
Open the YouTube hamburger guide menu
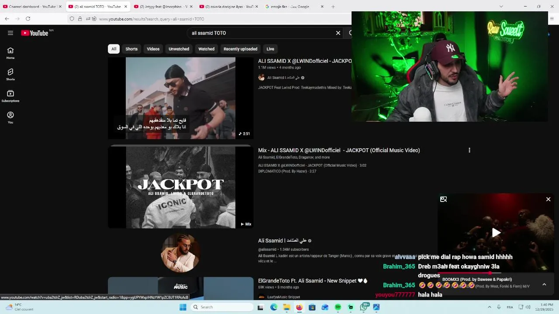10,33
